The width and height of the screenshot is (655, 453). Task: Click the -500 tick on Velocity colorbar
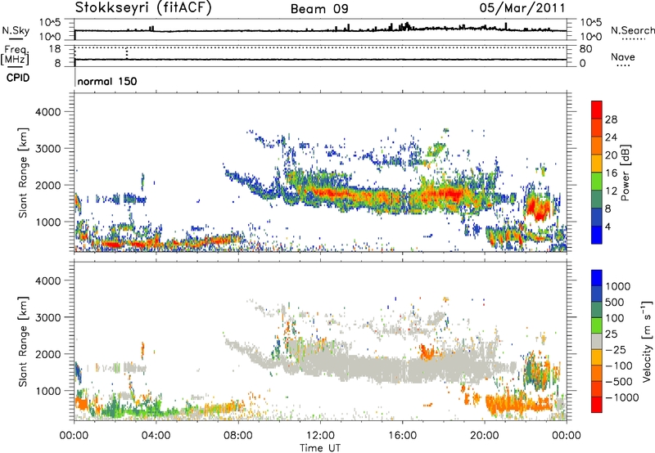(618, 382)
